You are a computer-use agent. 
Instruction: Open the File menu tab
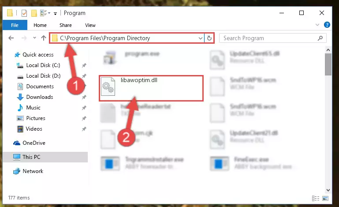click(x=15, y=25)
